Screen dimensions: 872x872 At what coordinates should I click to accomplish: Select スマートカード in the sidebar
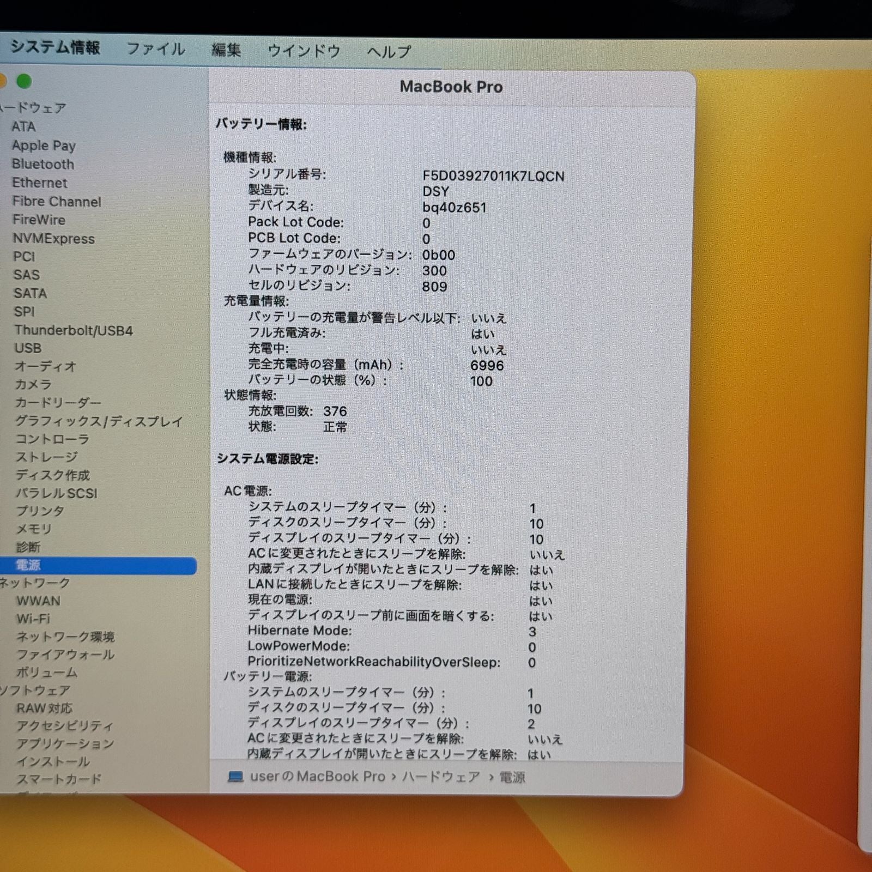tap(59, 779)
